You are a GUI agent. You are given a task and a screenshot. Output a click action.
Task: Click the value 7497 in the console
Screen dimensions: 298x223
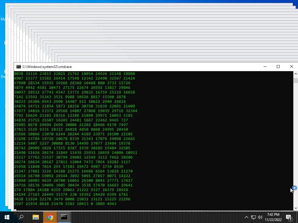(x=123, y=125)
